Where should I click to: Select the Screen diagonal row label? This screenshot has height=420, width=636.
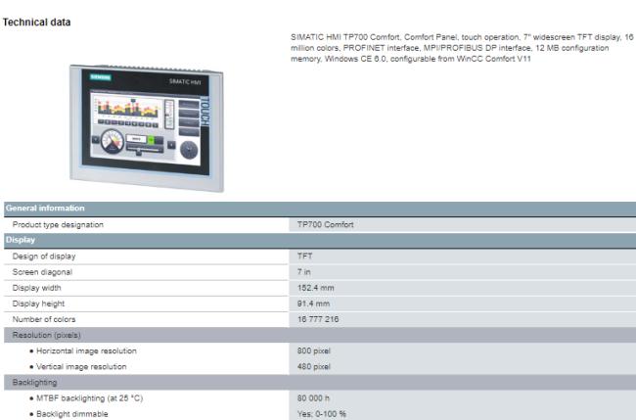(42, 271)
